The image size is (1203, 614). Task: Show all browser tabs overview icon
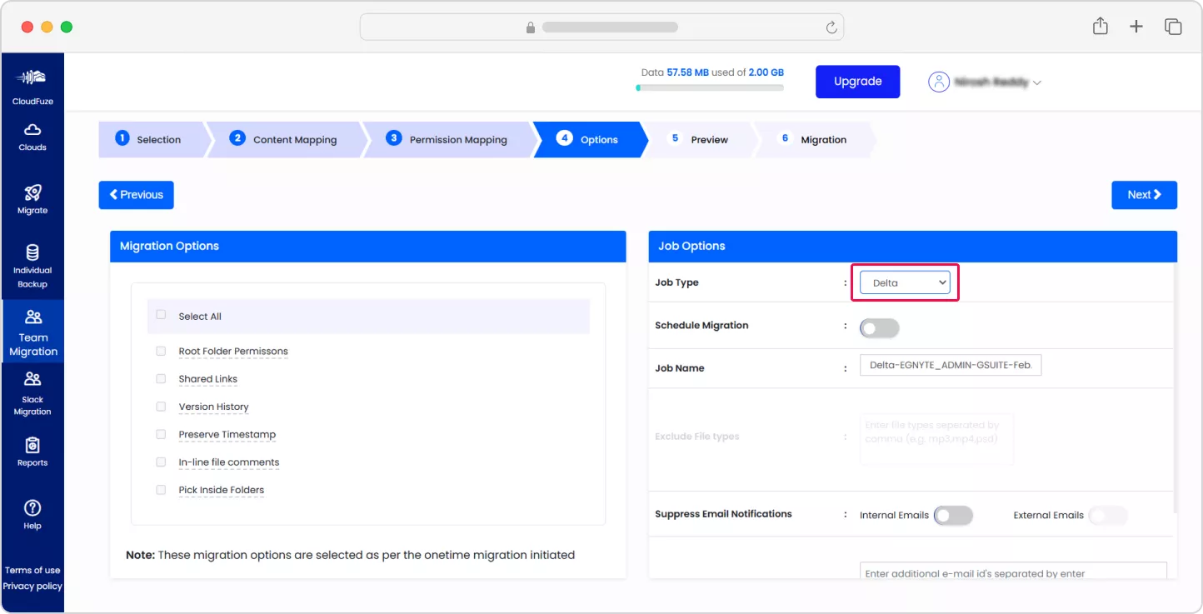click(x=1173, y=27)
